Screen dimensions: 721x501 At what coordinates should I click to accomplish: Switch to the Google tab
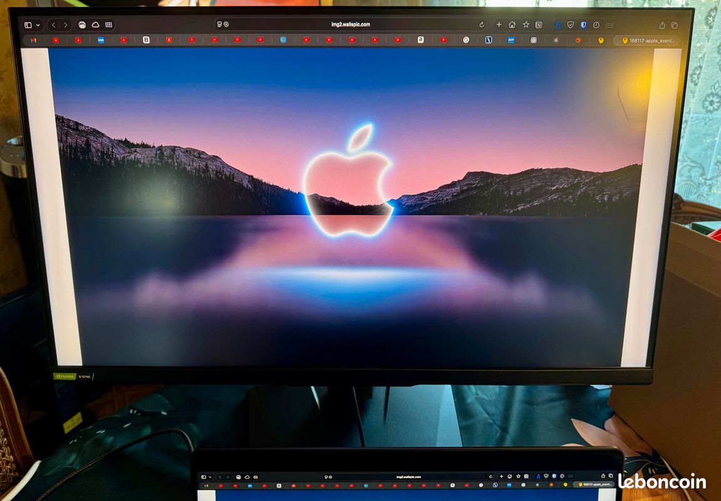tap(466, 40)
